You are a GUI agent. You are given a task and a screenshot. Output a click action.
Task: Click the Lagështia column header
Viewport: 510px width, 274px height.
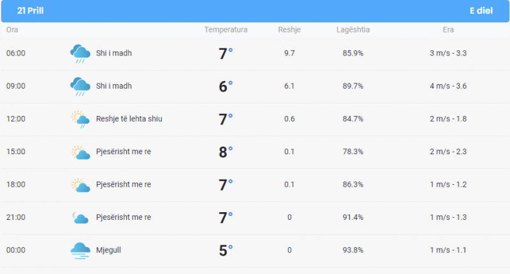(x=353, y=29)
